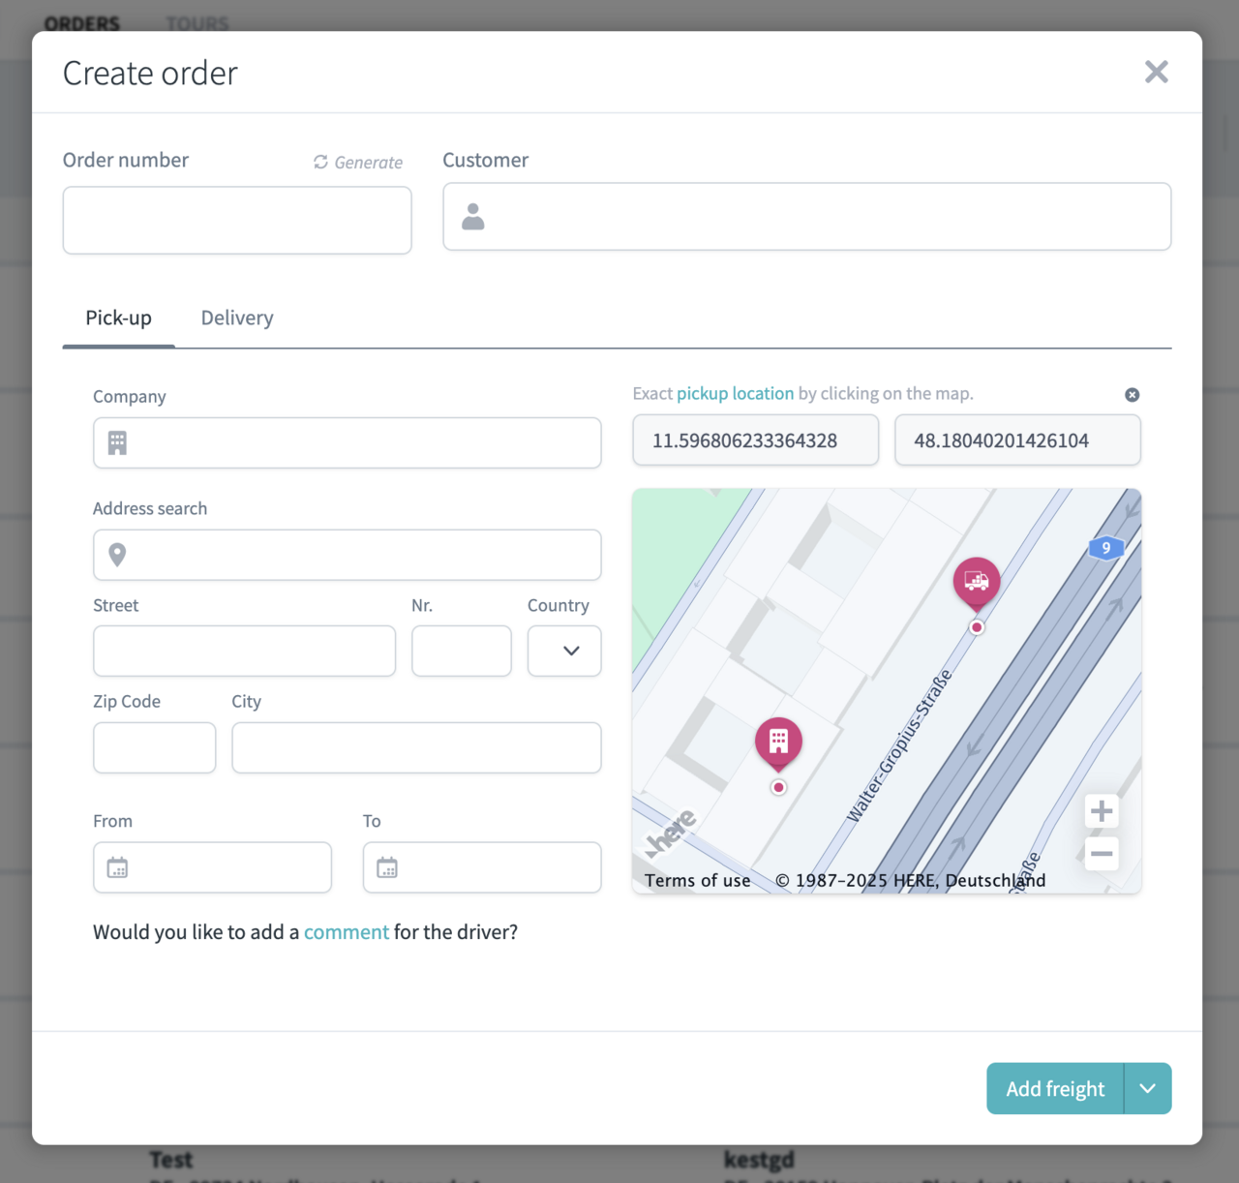The width and height of the screenshot is (1239, 1183).
Task: Zoom in on the map with plus
Action: tap(1101, 811)
